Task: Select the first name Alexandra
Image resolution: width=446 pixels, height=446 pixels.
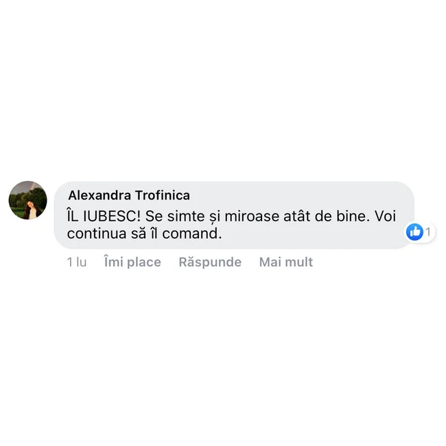Action: pyautogui.click(x=99, y=195)
